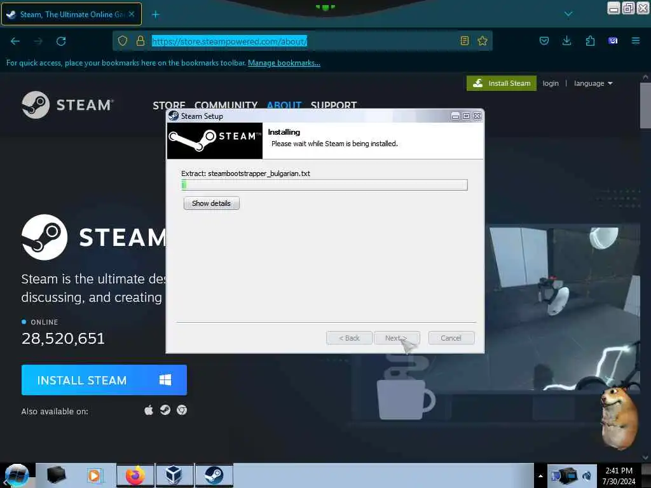Select the Chrome OS download icon
Image resolution: width=651 pixels, height=488 pixels.
pos(182,410)
